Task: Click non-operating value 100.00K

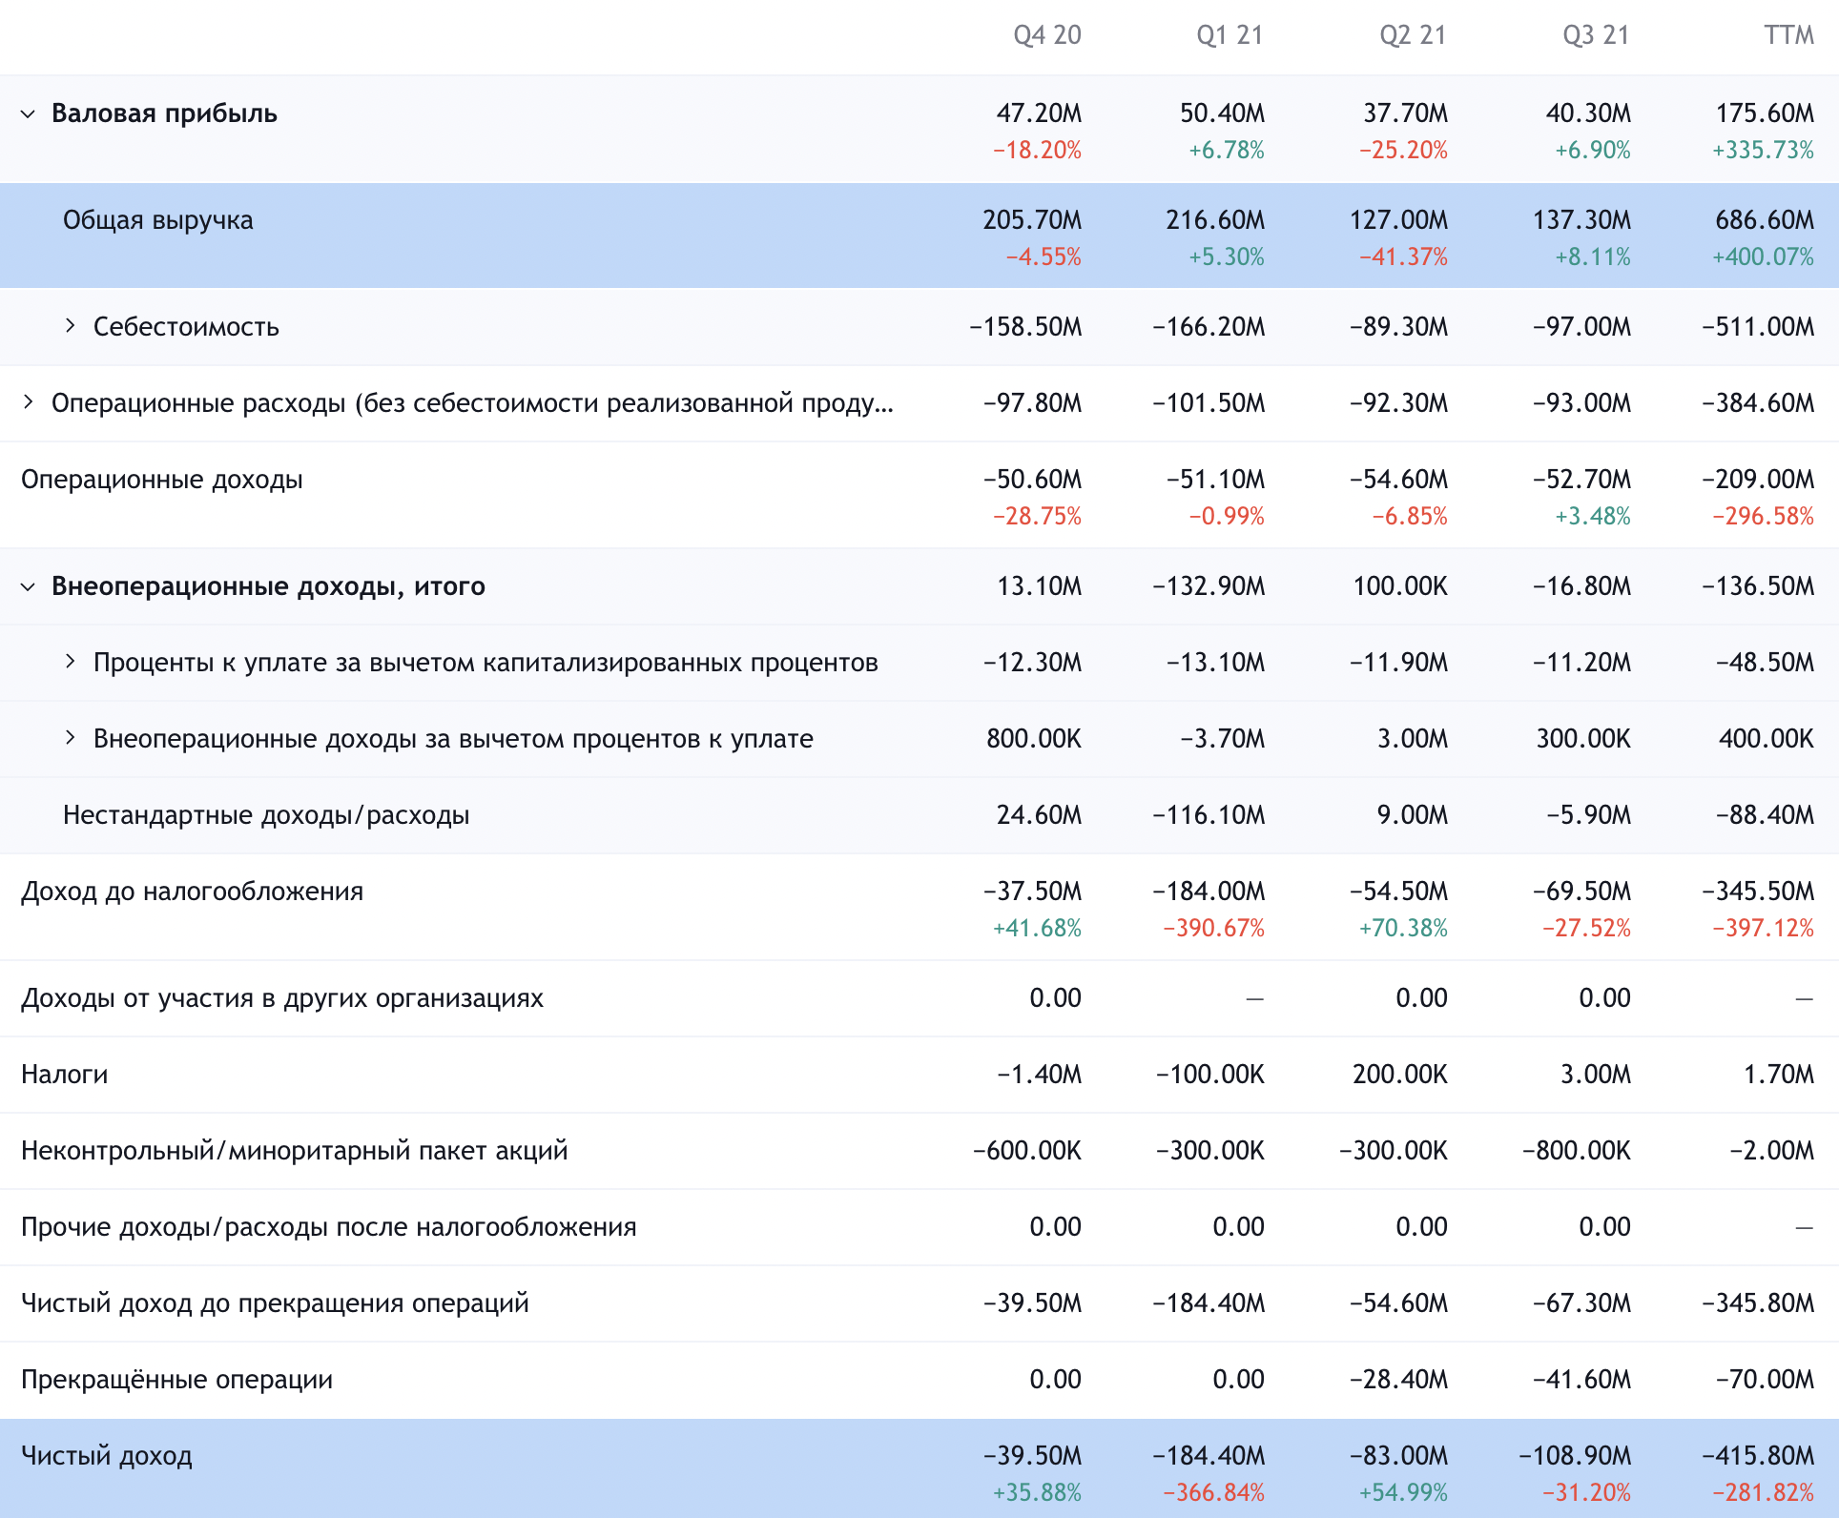Action: pyautogui.click(x=1400, y=586)
